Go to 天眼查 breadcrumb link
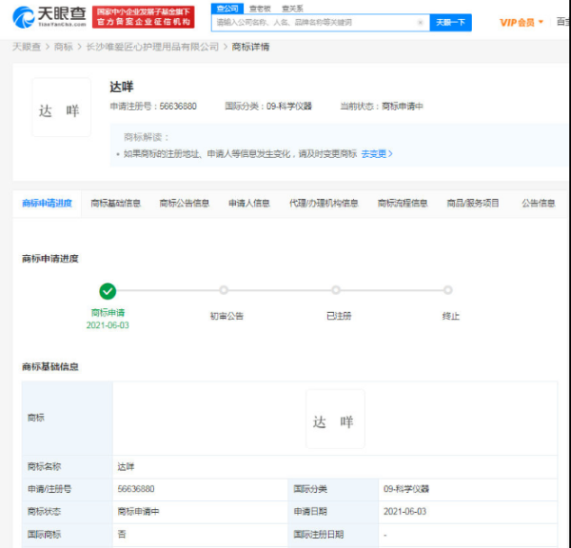This screenshot has height=548, width=571. click(27, 47)
